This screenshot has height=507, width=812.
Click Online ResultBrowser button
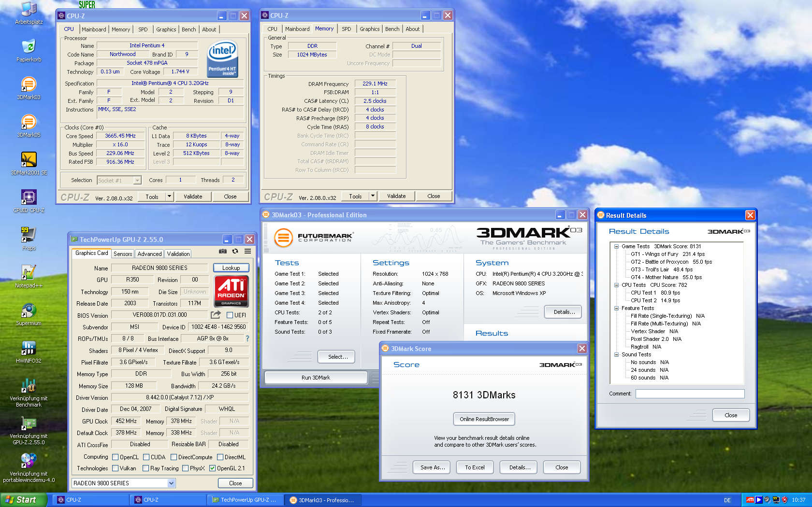(484, 419)
